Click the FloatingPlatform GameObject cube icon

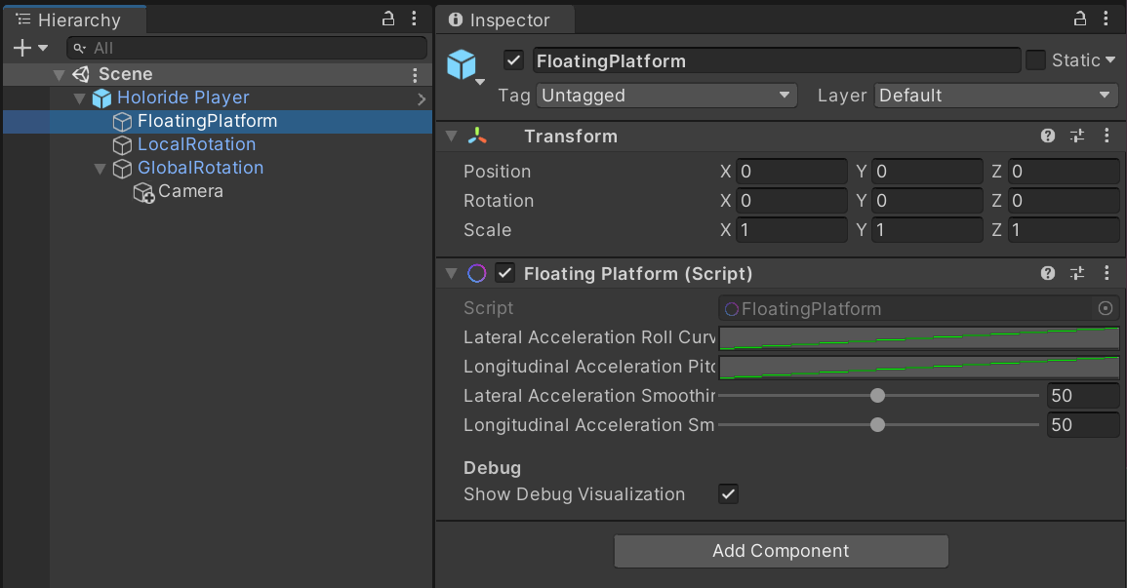(x=461, y=64)
